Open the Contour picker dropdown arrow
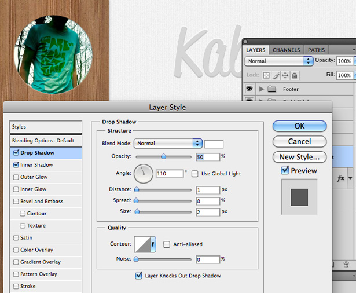356x293 pixels. pyautogui.click(x=153, y=244)
